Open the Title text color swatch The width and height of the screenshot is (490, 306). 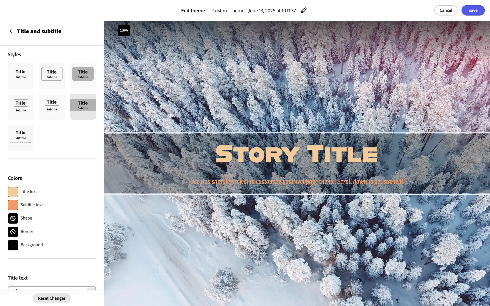(13, 192)
